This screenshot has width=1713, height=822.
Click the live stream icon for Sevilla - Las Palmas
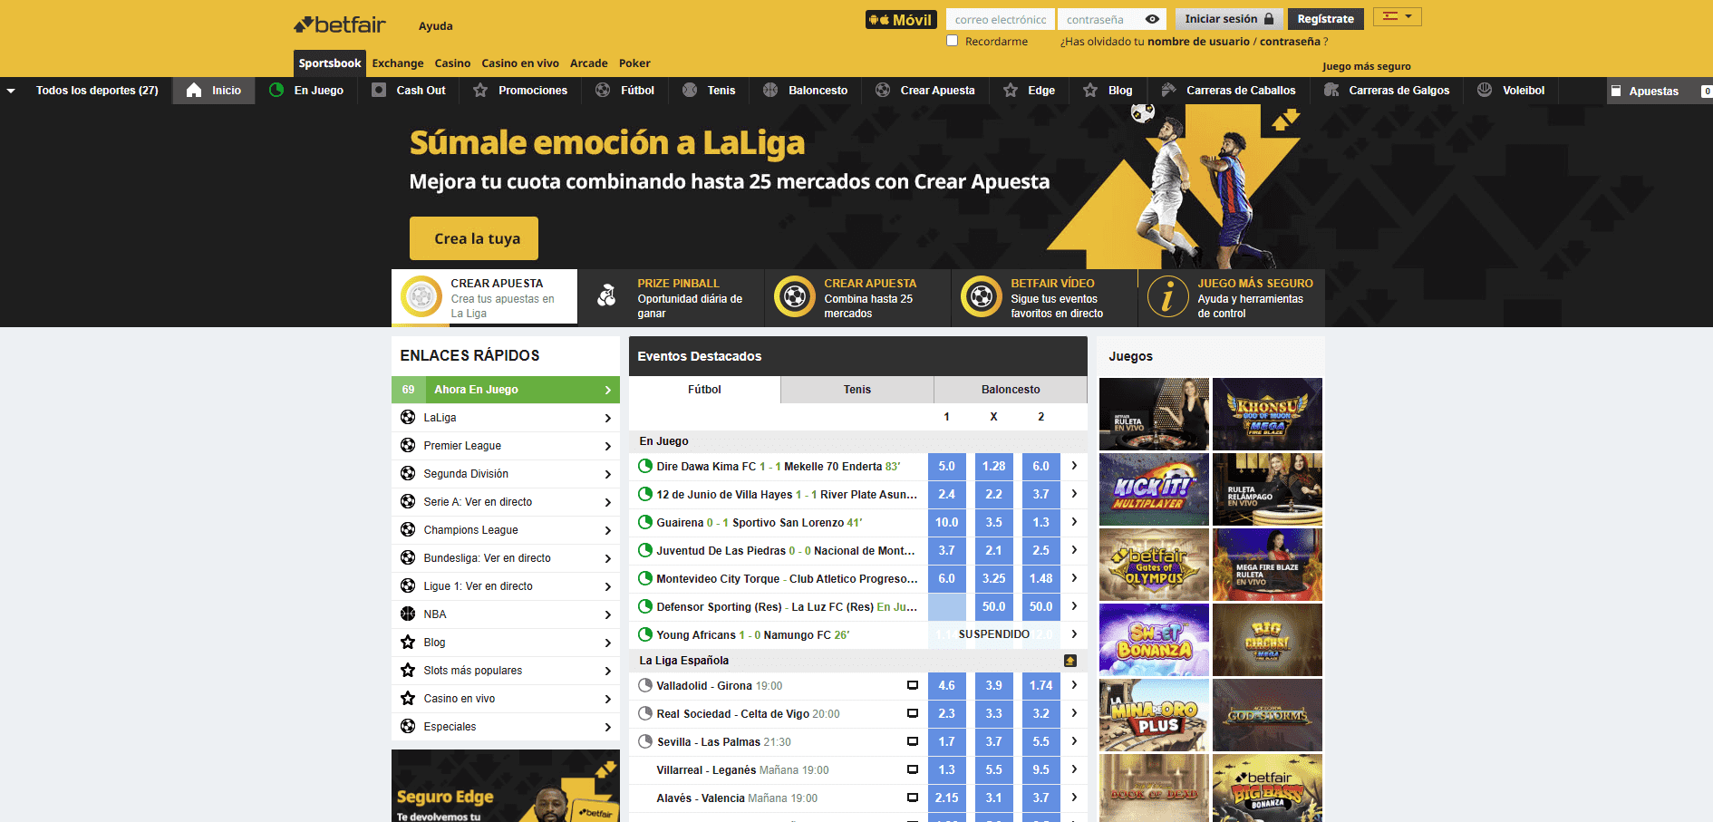coord(913,741)
